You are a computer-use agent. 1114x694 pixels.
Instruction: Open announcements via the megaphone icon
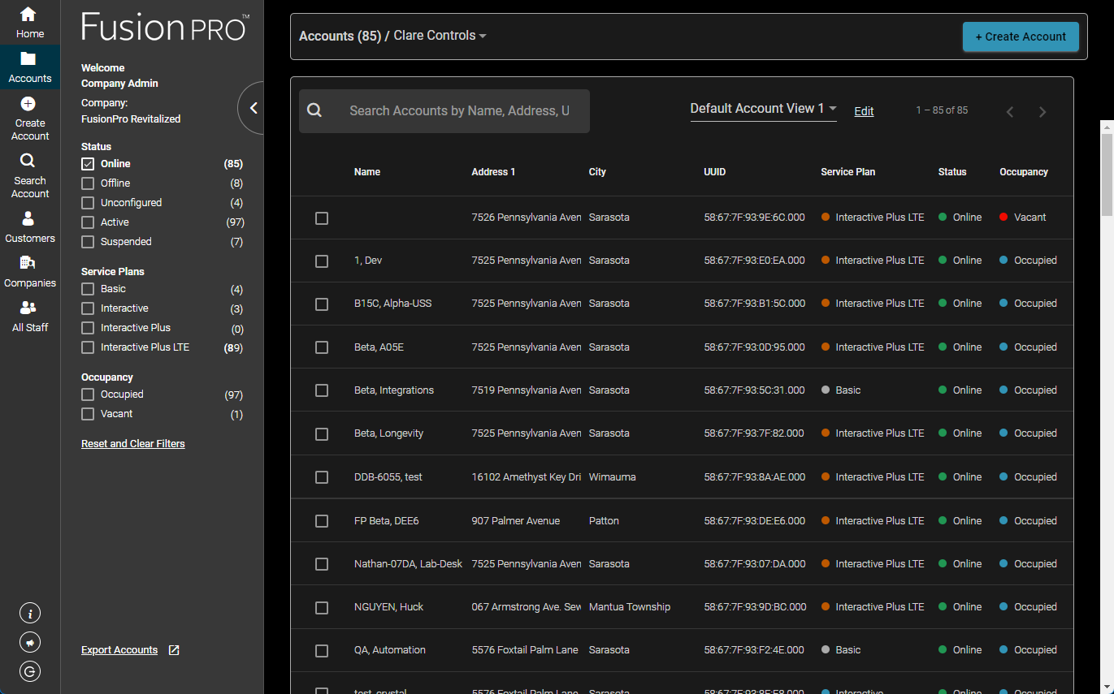(29, 642)
